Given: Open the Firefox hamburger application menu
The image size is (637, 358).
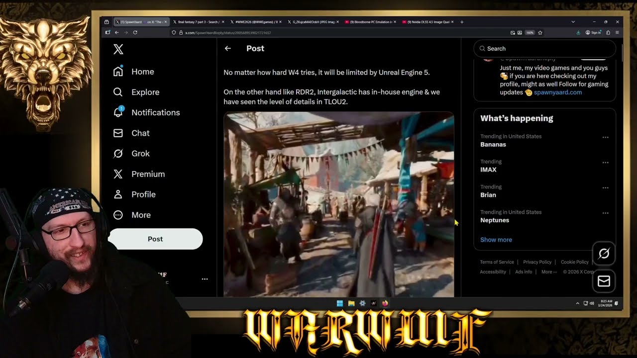Looking at the screenshot, I should [x=617, y=32].
